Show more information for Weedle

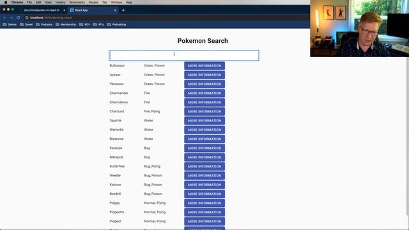tap(204, 176)
